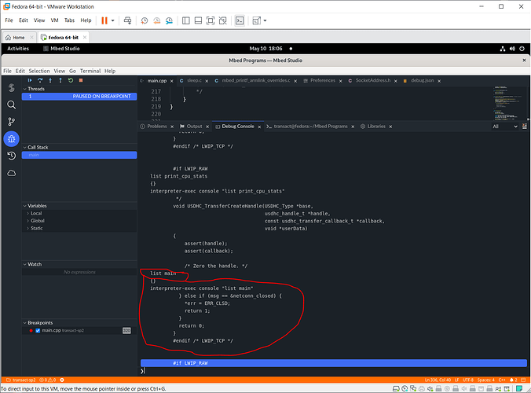This screenshot has height=393, width=531.
Task: Open the Source Control sidebar view
Action: [12, 122]
